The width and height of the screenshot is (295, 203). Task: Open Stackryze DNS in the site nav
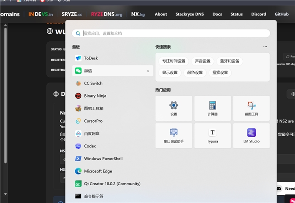coord(190,14)
